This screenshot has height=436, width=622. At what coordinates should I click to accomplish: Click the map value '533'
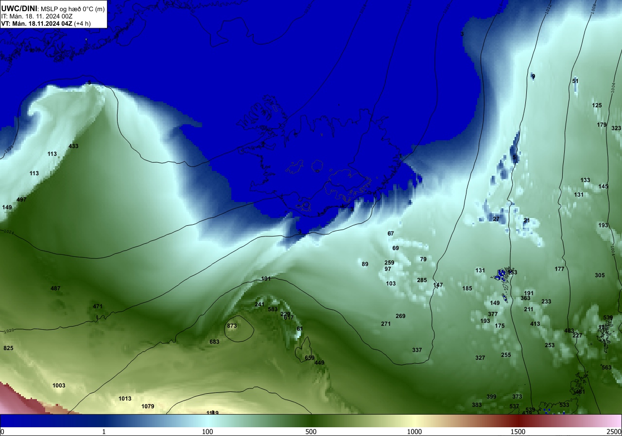[564, 405]
